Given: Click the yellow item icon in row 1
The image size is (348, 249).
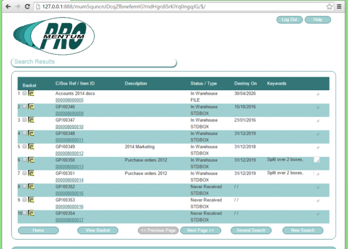Looking at the screenshot, I should pyautogui.click(x=31, y=93).
